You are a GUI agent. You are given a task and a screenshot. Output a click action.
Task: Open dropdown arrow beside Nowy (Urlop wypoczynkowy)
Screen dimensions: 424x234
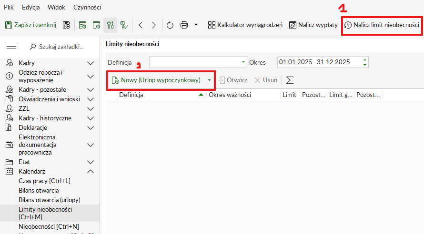pos(209,80)
